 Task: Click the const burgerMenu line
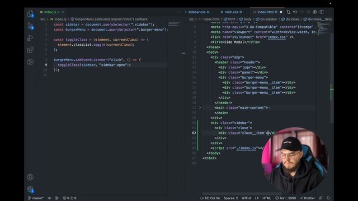point(111,30)
